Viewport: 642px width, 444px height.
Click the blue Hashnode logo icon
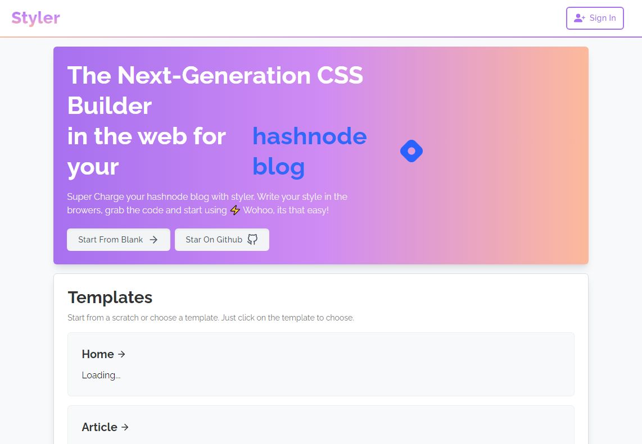pyautogui.click(x=412, y=151)
